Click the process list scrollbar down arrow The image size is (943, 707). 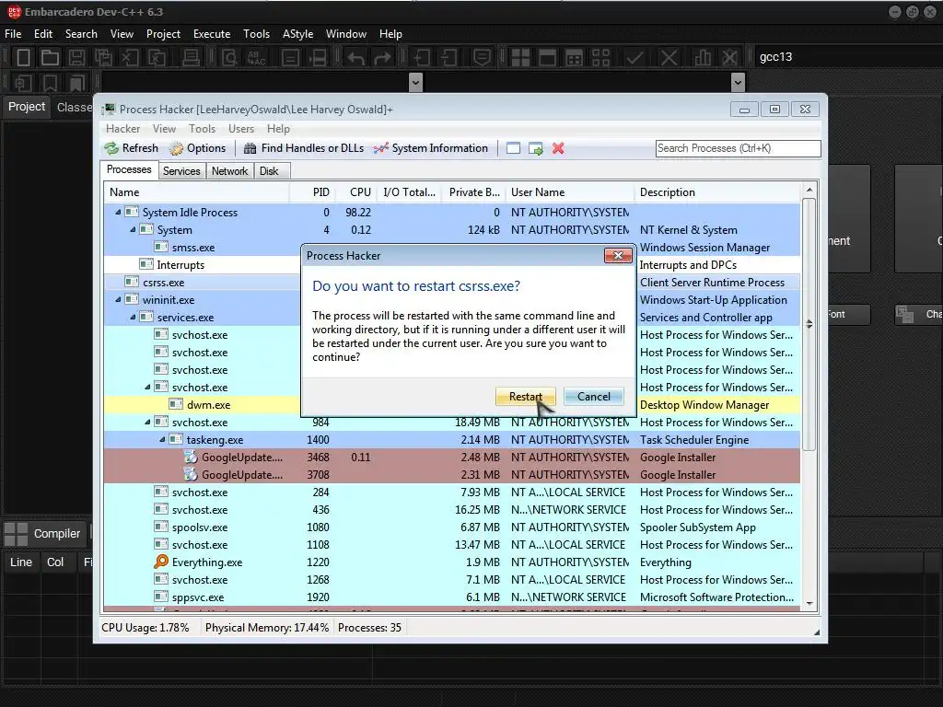[x=809, y=604]
